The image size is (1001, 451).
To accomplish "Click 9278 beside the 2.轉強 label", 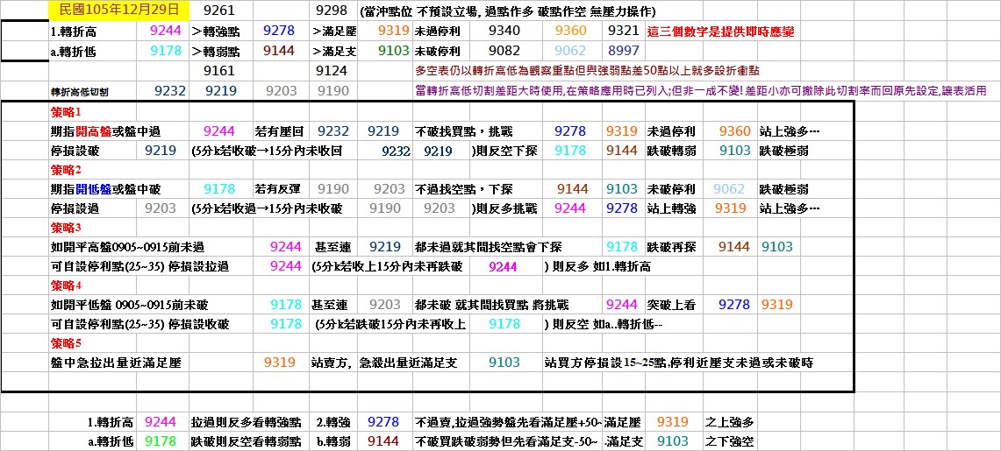I will tap(383, 421).
